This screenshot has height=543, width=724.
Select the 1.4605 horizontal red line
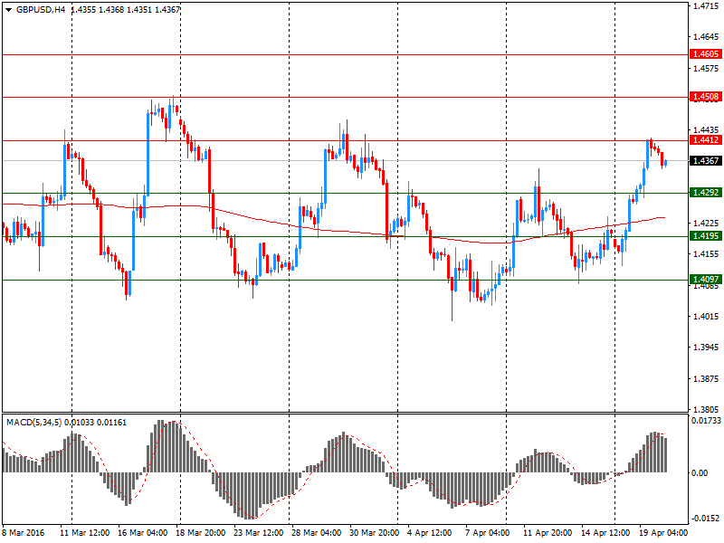[345, 54]
